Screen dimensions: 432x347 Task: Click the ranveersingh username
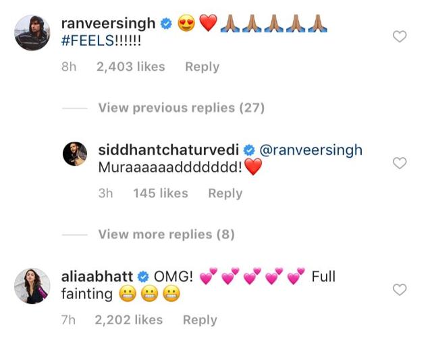point(108,24)
